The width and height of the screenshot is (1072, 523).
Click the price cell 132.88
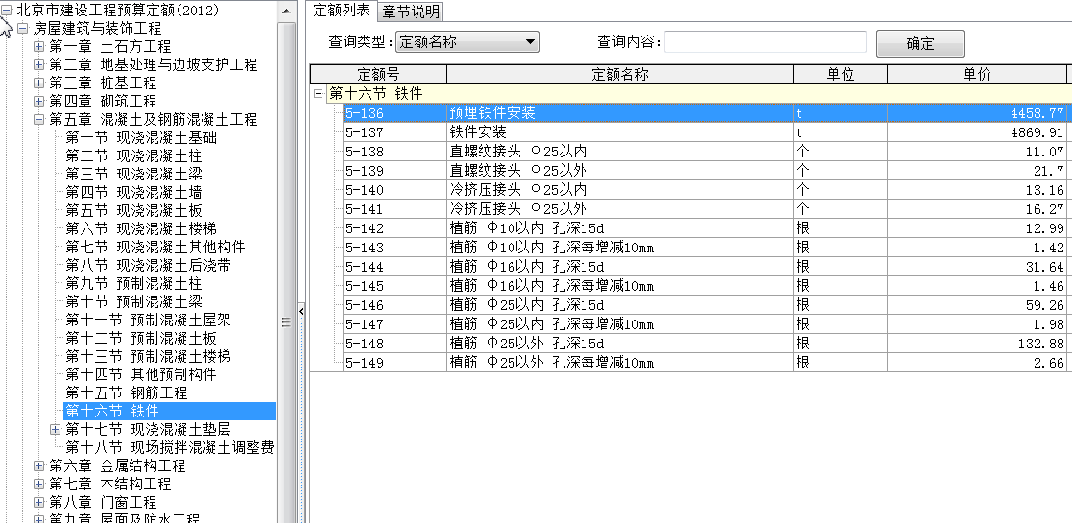[977, 344]
